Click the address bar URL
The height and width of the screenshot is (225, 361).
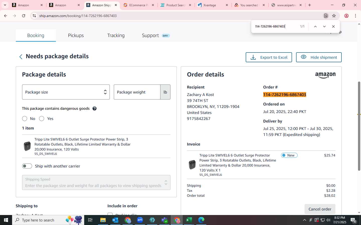tap(78, 16)
